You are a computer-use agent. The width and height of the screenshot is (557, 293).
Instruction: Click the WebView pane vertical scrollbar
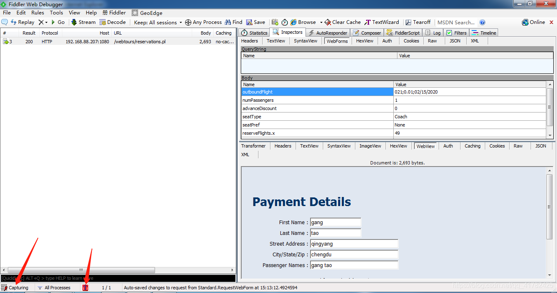pyautogui.click(x=549, y=206)
